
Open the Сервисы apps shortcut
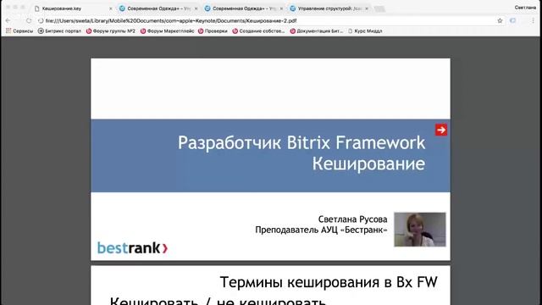pos(19,31)
